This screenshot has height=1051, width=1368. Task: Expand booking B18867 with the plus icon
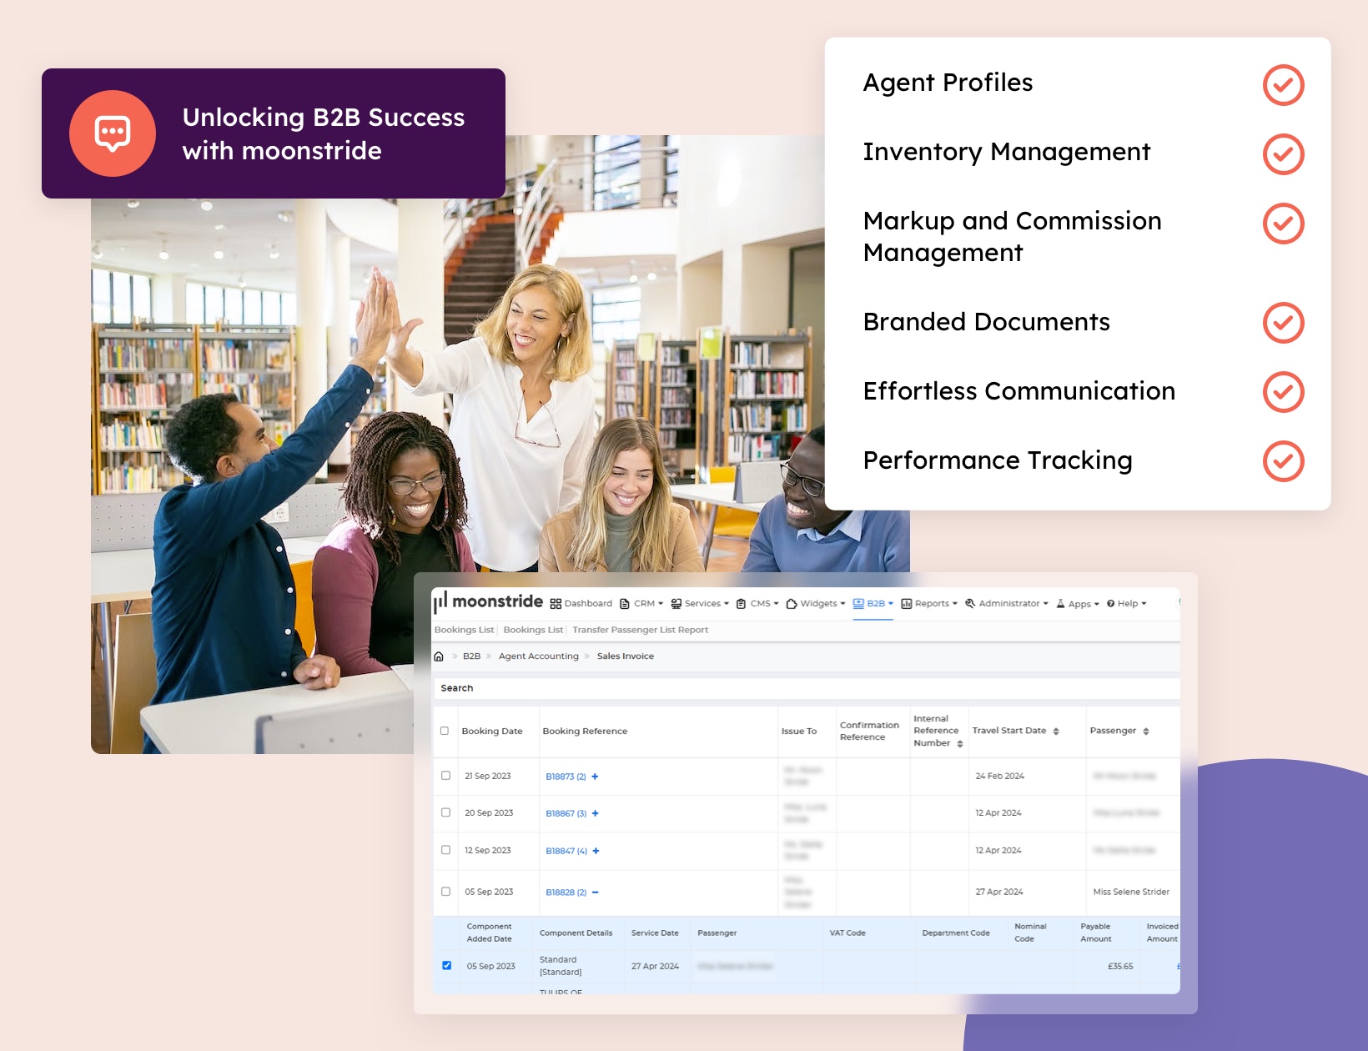tap(595, 813)
